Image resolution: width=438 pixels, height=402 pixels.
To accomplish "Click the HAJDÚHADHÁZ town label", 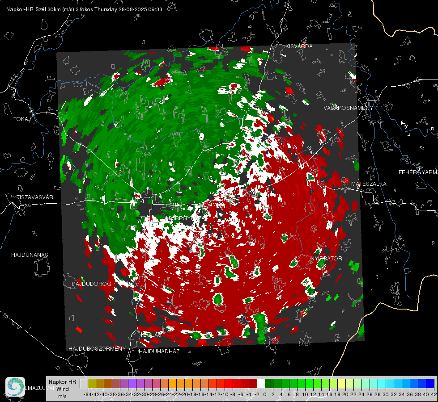I will pyautogui.click(x=159, y=351).
